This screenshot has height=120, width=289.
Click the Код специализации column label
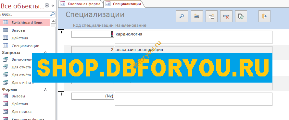click(93, 25)
